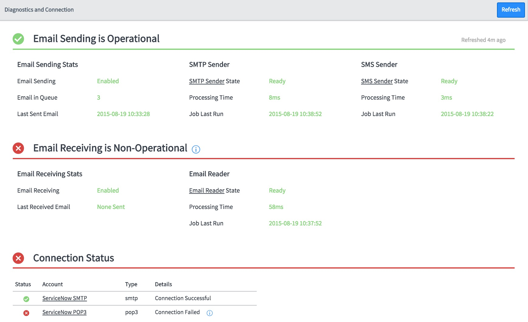Open the ServiceNow SMTP account

tap(64, 298)
